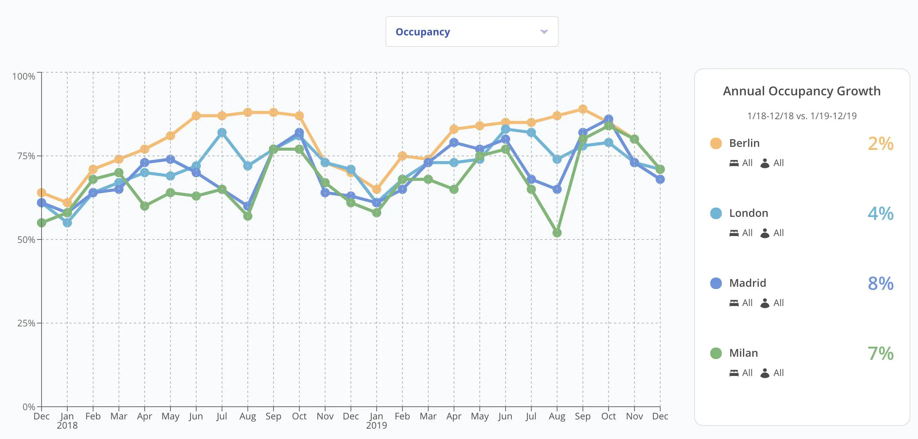Click London's July 2018 data point
The width and height of the screenshot is (918, 439).
[x=222, y=133]
